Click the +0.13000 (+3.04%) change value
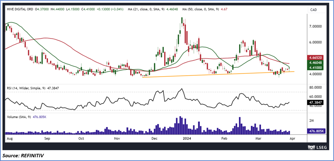This screenshot has width=334, height=161. (110, 9)
